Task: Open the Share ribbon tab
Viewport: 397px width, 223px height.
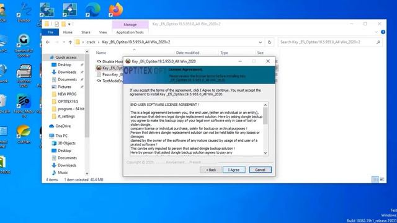Action: click(x=86, y=32)
